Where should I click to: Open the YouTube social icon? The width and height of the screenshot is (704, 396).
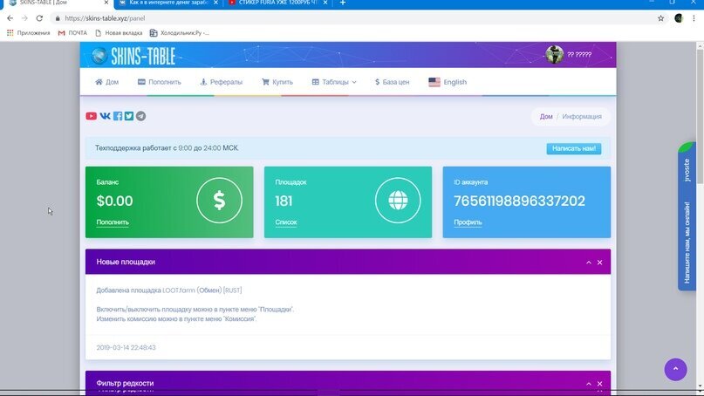point(91,116)
